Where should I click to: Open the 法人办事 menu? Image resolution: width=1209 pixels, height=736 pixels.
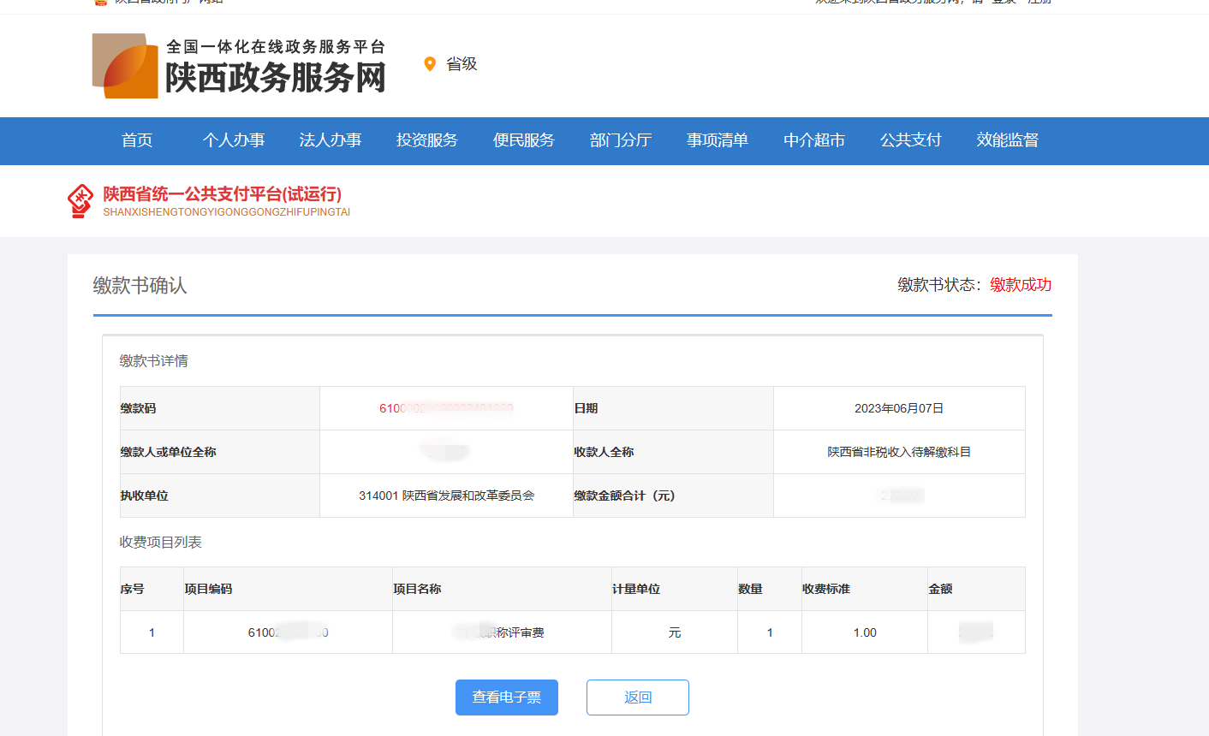pyautogui.click(x=331, y=140)
